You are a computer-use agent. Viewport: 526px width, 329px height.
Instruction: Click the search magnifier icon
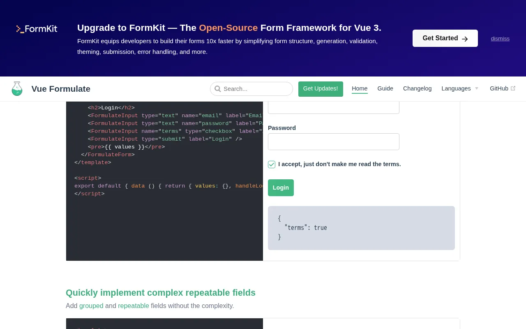point(218,89)
